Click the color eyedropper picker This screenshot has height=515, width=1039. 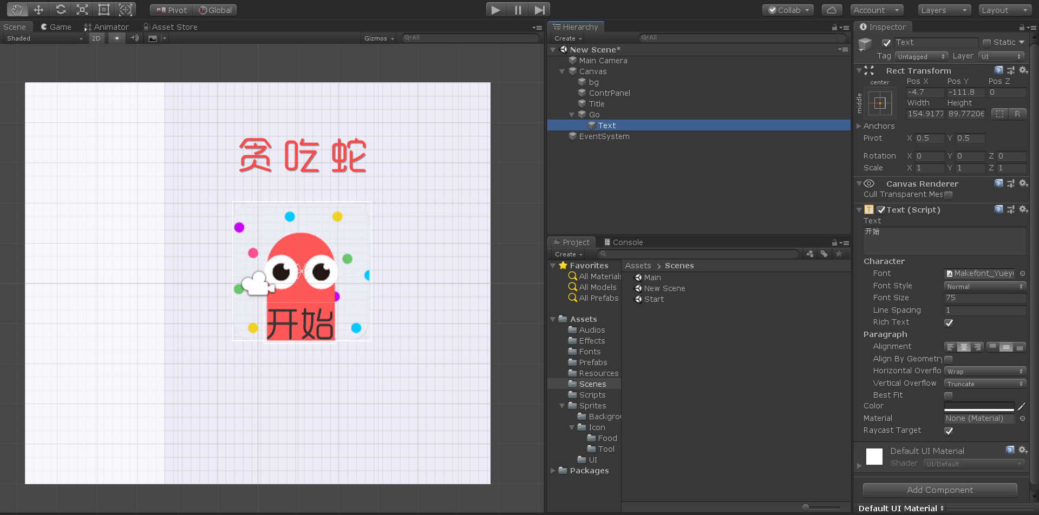pos(1021,406)
